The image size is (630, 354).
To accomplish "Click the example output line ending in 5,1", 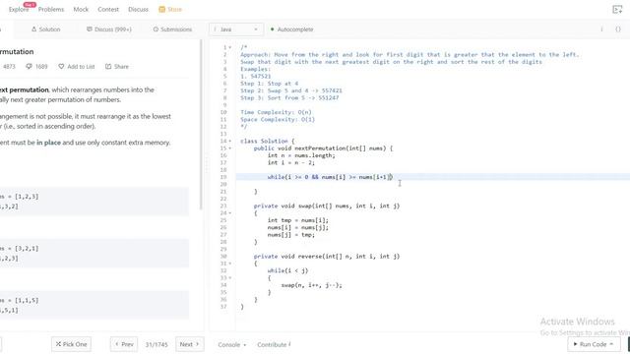I will [9, 311].
